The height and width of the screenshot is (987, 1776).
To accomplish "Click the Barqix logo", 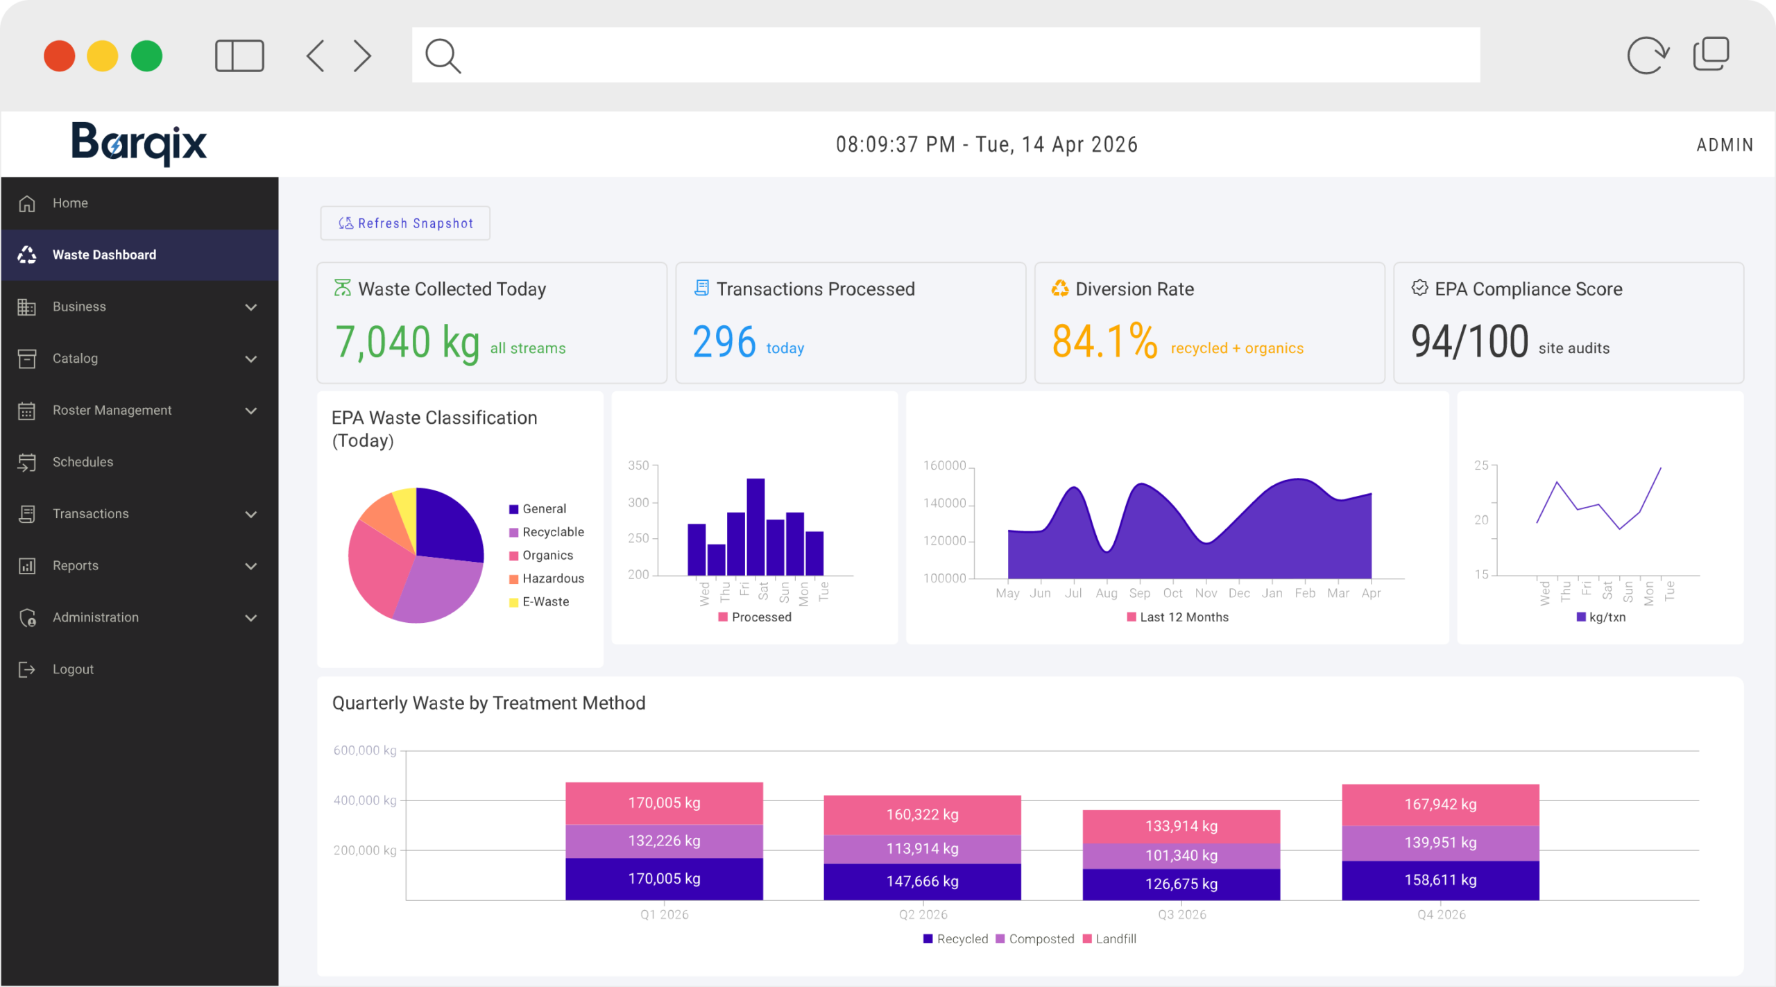I will pos(139,144).
